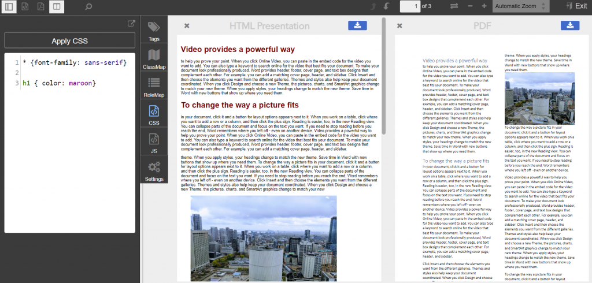Zoom in with the plus button
The image size is (592, 283).
(x=484, y=6)
